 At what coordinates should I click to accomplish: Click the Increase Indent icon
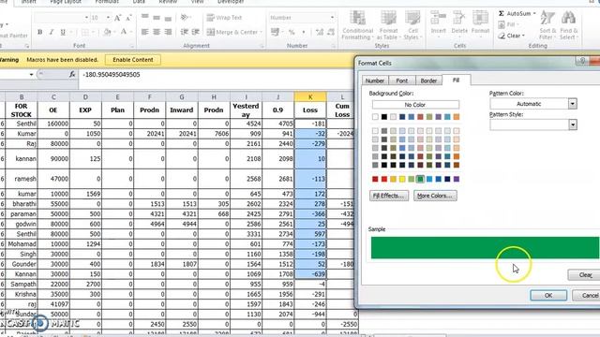pyautogui.click(x=196, y=32)
